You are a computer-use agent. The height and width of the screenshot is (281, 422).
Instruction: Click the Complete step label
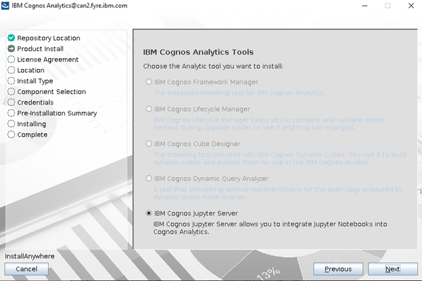tap(32, 134)
